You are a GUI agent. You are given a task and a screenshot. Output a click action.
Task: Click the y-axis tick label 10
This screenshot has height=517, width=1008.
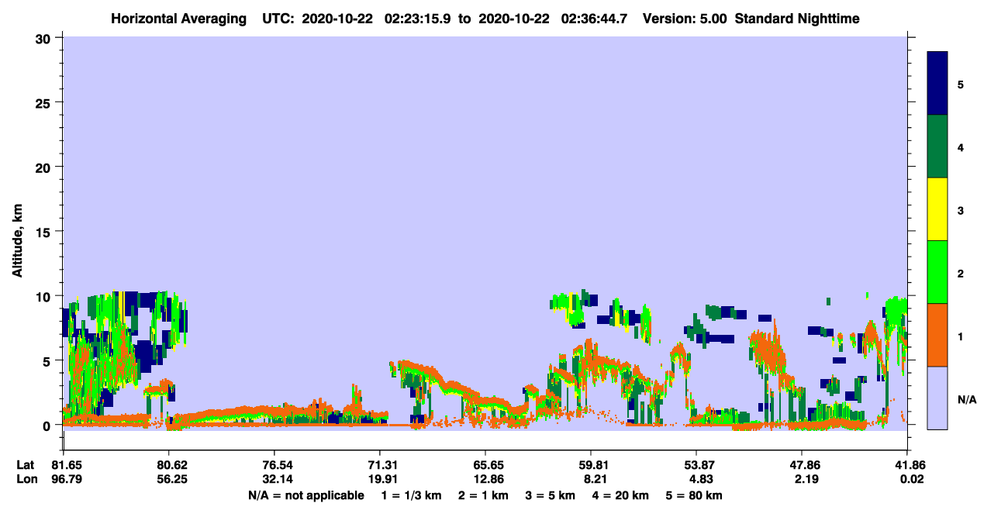coord(45,296)
